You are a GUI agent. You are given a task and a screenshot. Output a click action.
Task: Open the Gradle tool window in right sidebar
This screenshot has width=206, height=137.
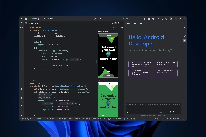coord(184,28)
